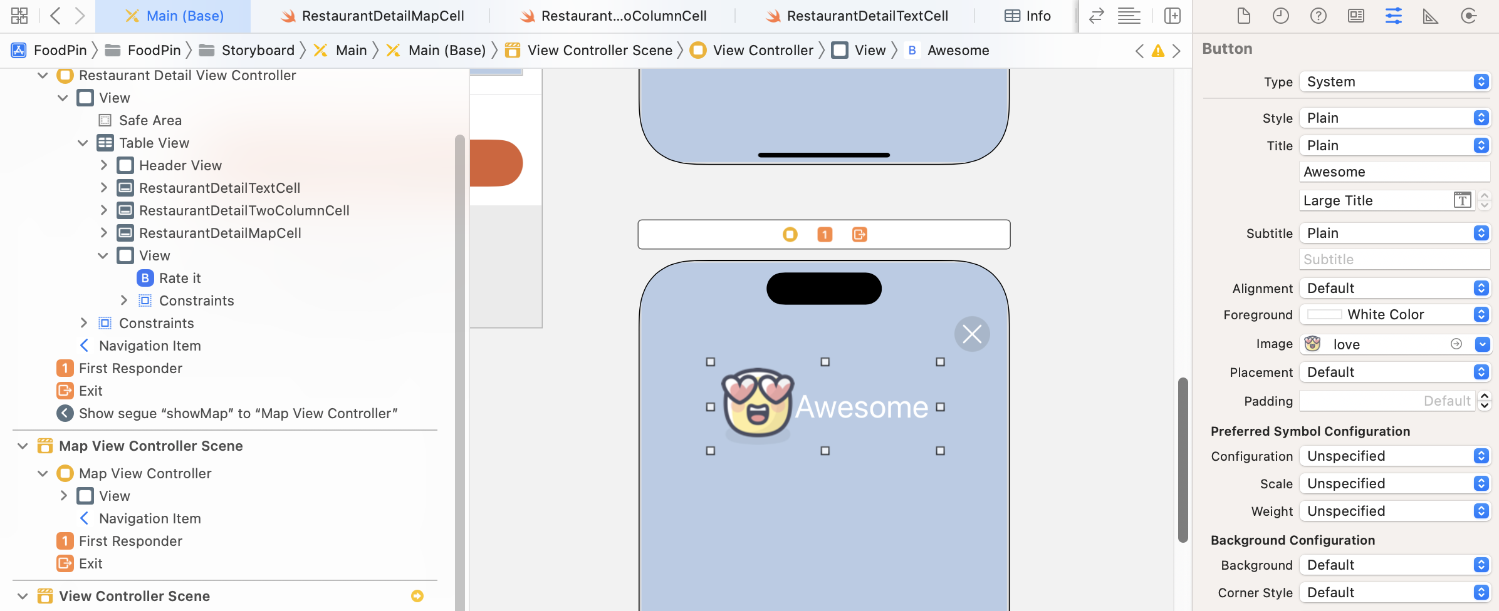1499x611 pixels.
Task: Collapse the Table View tree node
Action: [x=83, y=143]
